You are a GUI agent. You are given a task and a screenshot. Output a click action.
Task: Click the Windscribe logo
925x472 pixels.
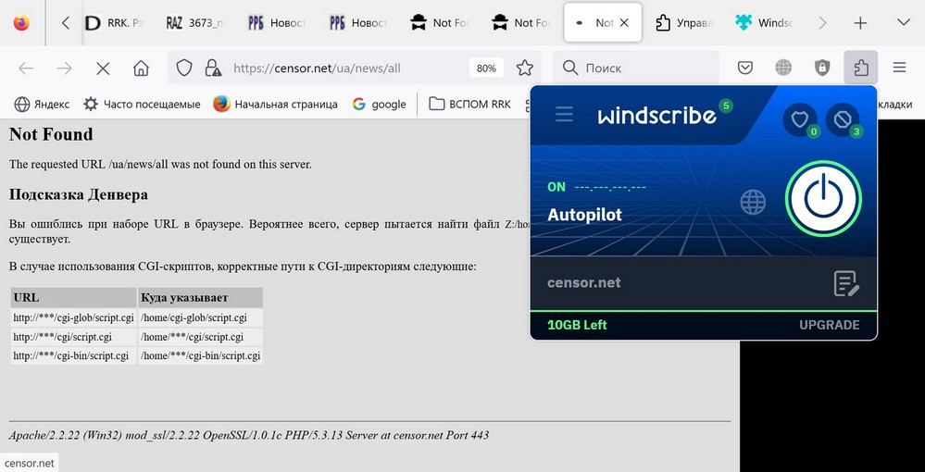coord(656,116)
